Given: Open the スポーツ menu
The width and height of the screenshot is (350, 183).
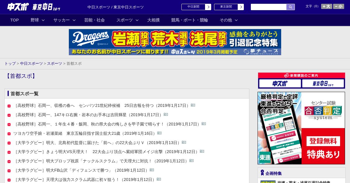Looking at the screenshot, I should [x=125, y=20].
